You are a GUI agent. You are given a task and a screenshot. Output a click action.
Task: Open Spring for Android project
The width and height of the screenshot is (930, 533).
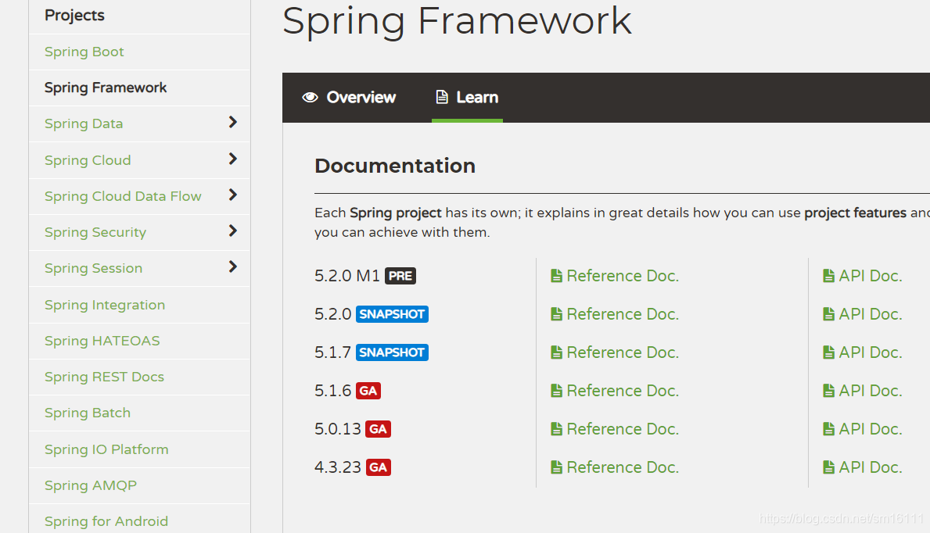pyautogui.click(x=106, y=521)
